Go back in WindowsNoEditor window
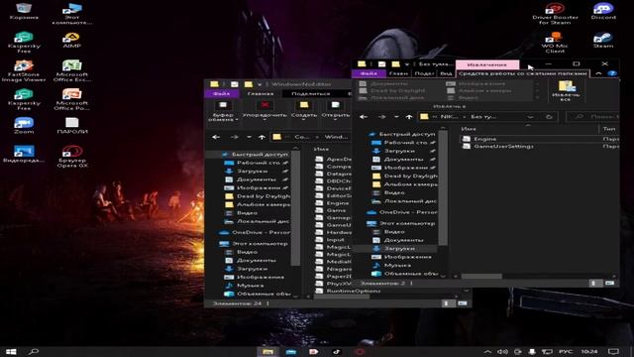The height and width of the screenshot is (357, 634). (216, 137)
